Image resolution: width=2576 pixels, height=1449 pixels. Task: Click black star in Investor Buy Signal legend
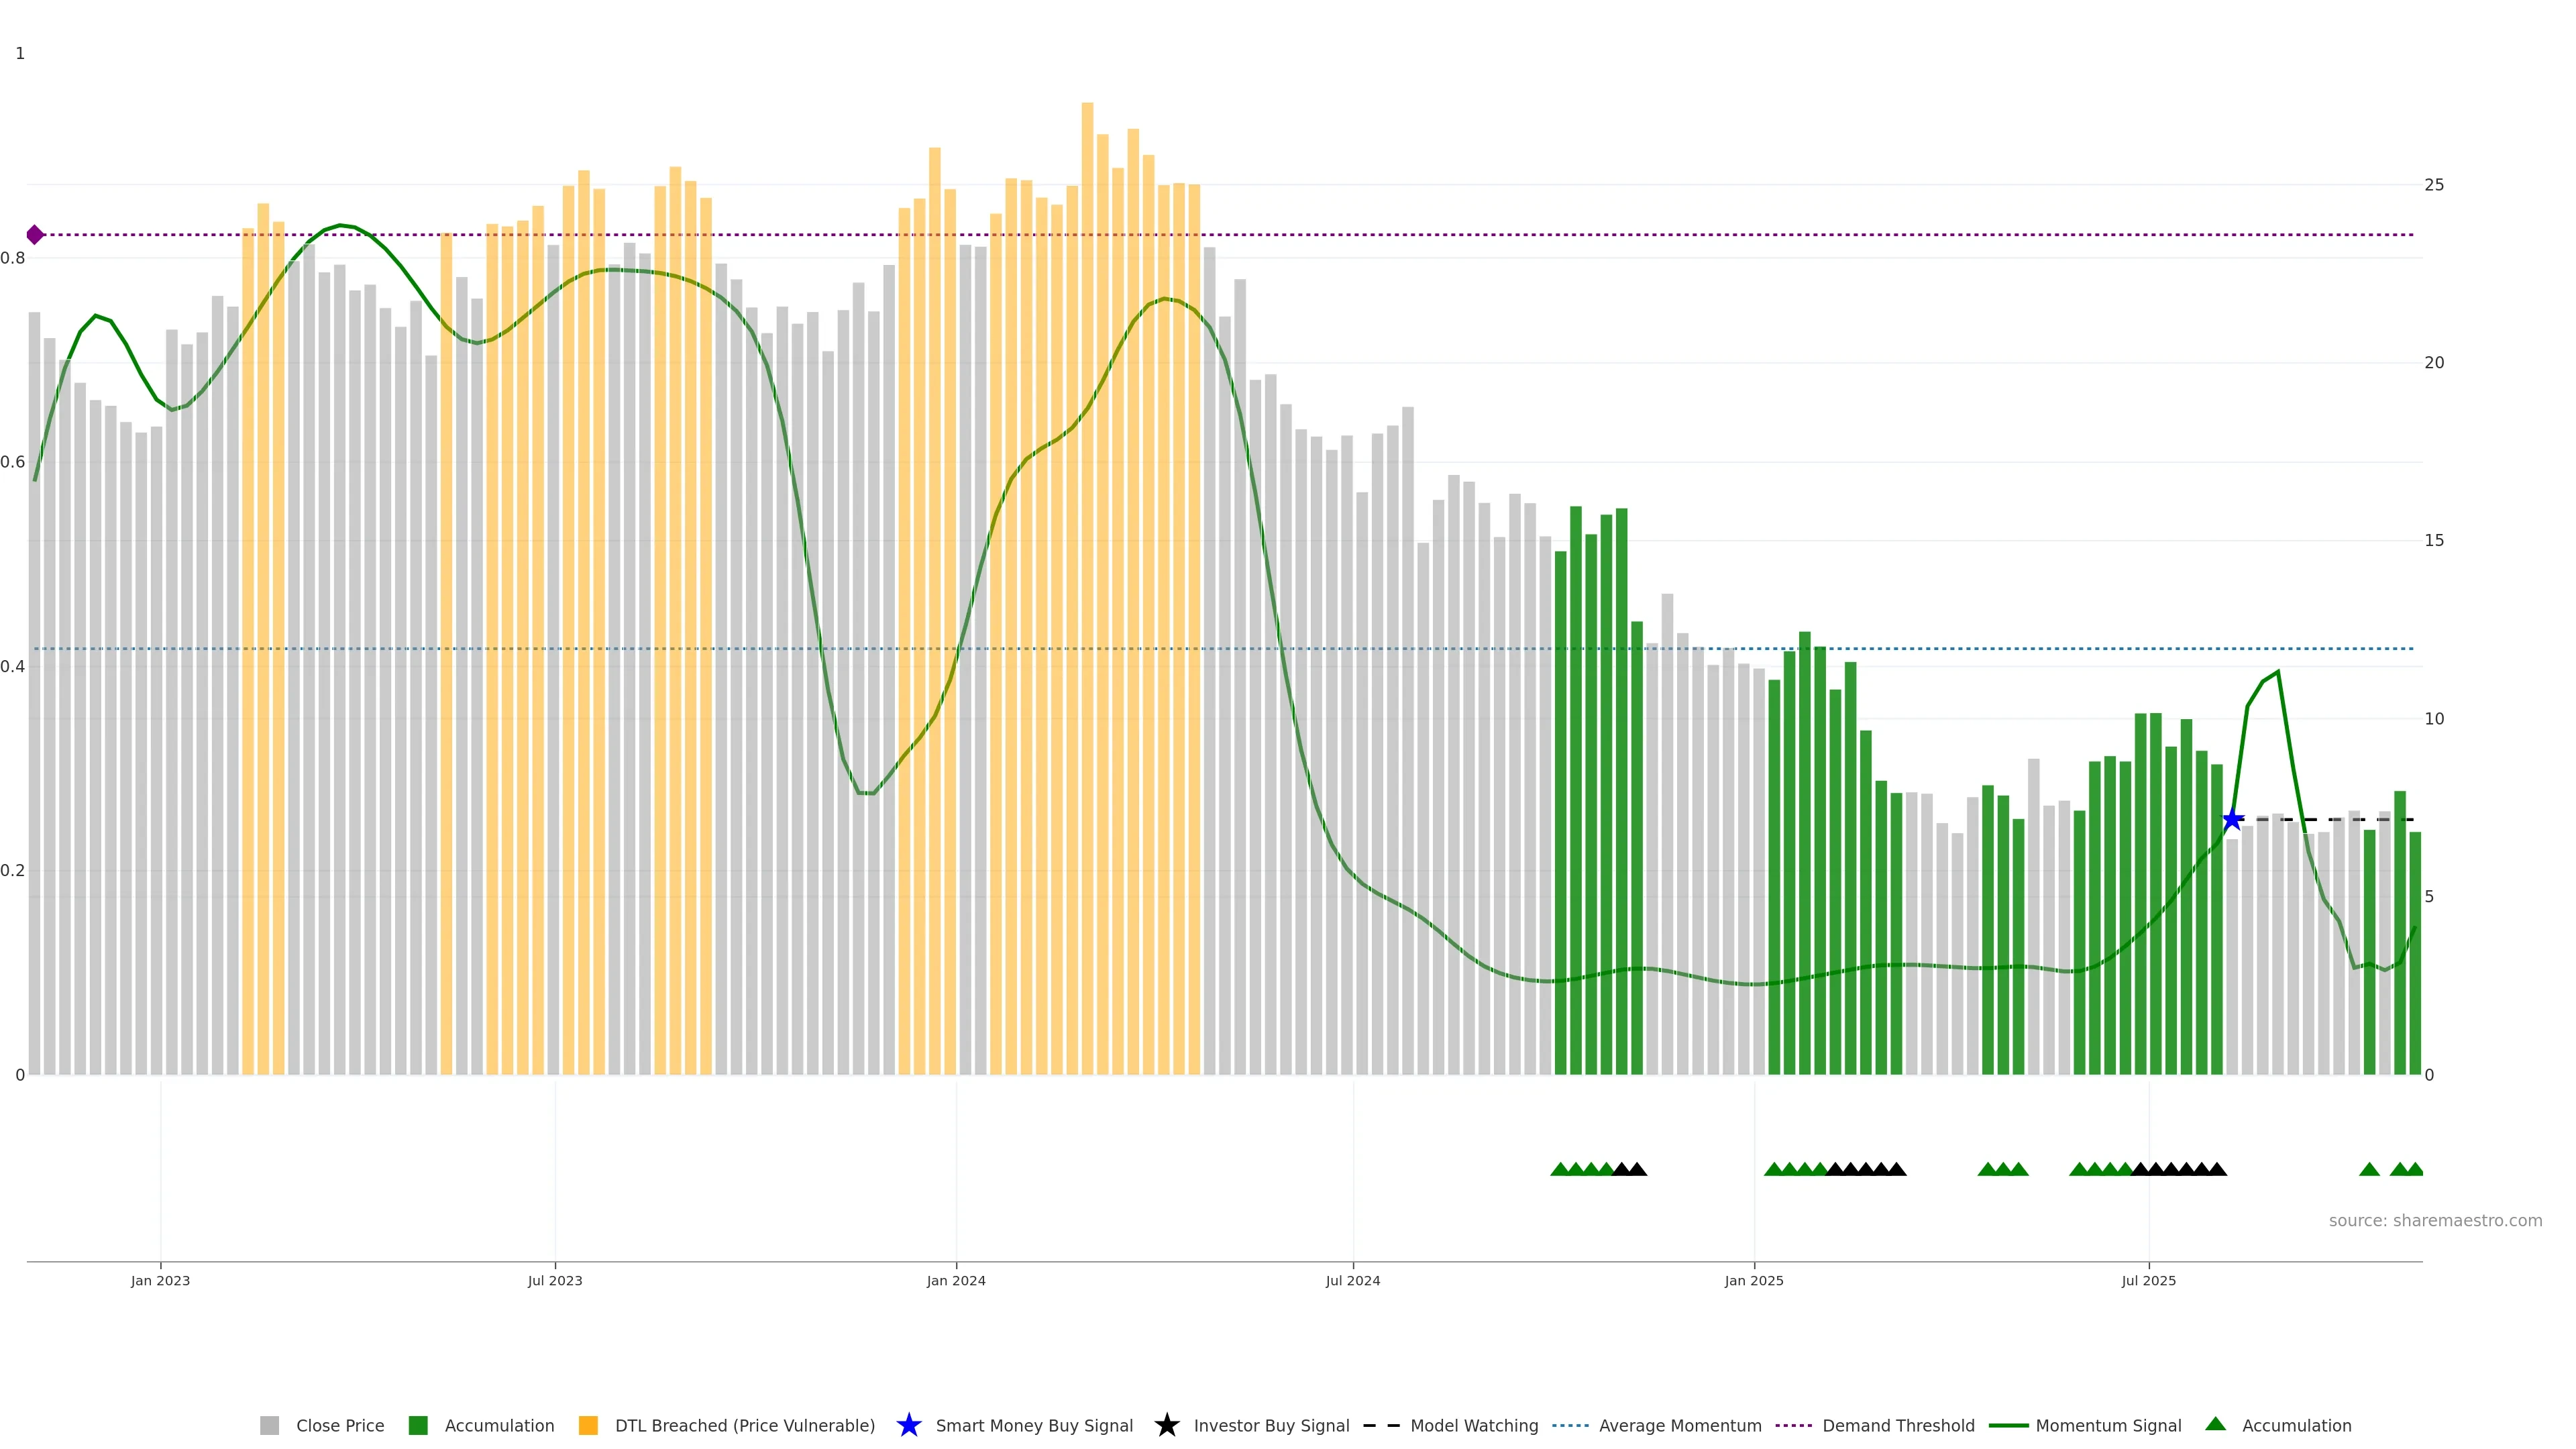pos(1166,1425)
